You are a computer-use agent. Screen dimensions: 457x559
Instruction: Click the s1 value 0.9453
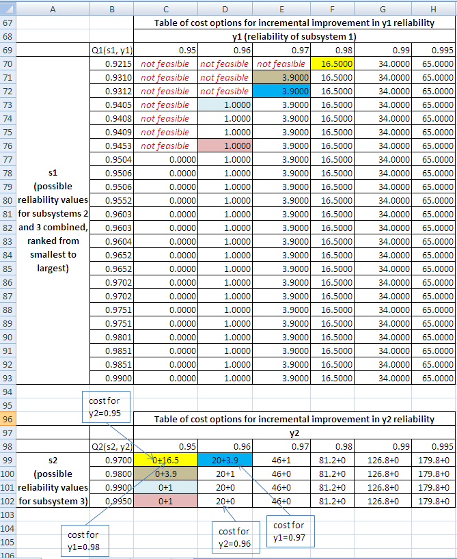pos(111,146)
